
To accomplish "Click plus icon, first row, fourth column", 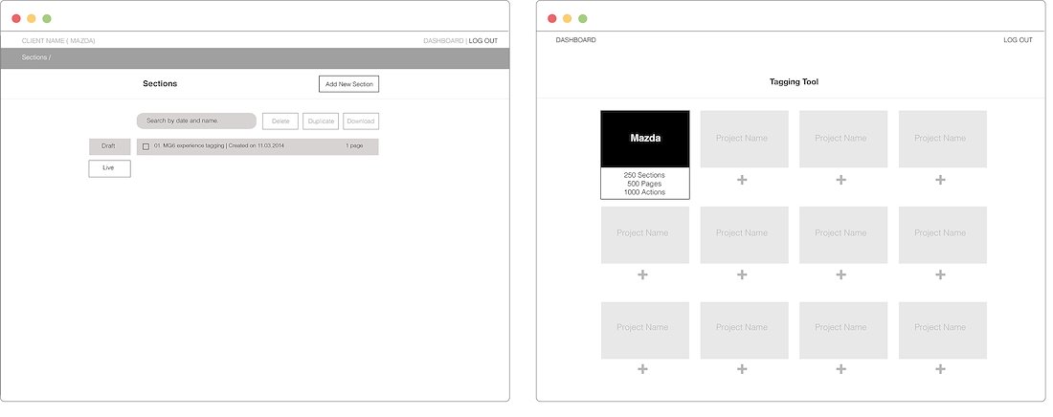I will (940, 180).
